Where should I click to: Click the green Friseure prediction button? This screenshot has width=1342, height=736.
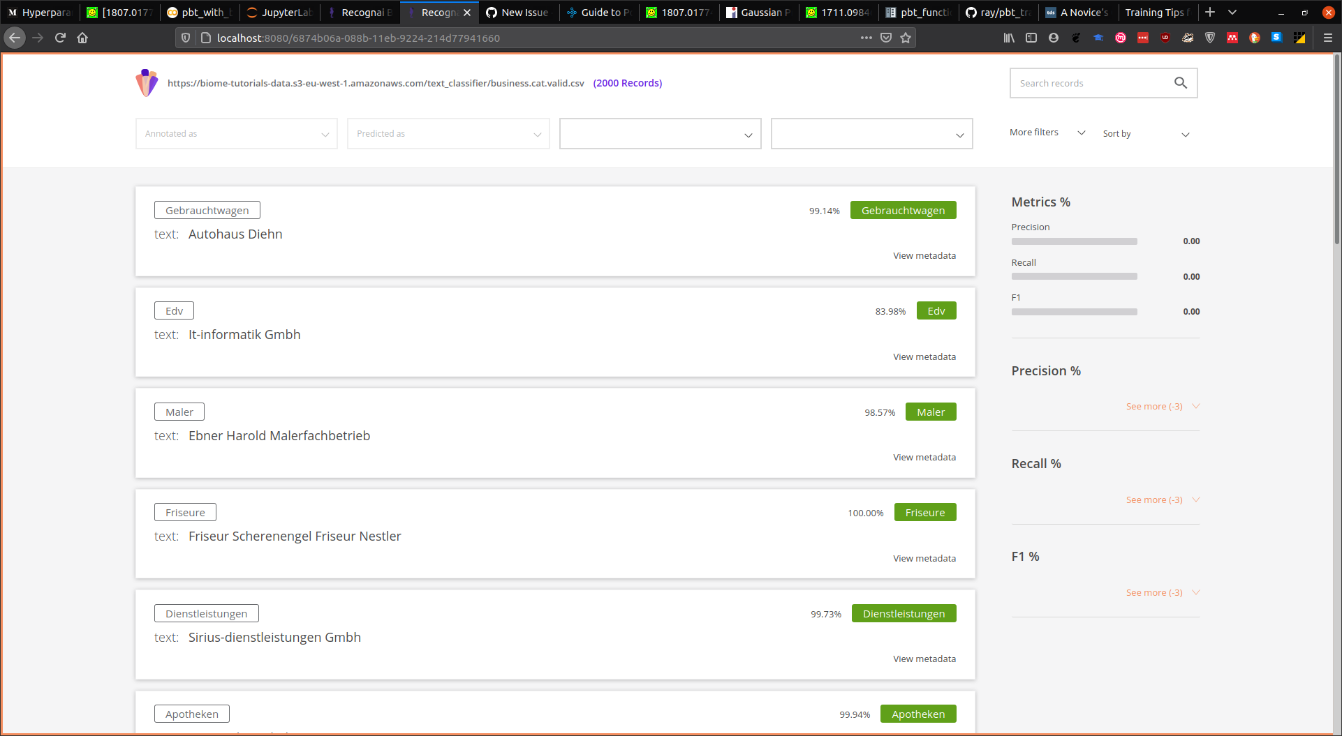[x=925, y=512]
